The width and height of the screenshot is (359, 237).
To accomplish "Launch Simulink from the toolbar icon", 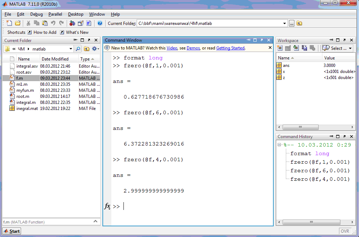I will click(72, 23).
